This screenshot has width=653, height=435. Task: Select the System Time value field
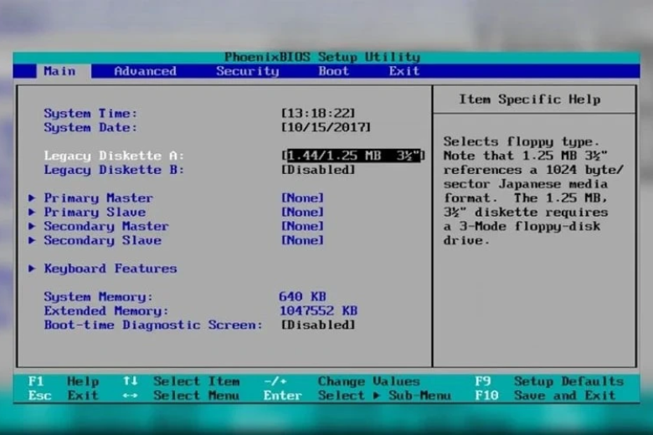[318, 113]
